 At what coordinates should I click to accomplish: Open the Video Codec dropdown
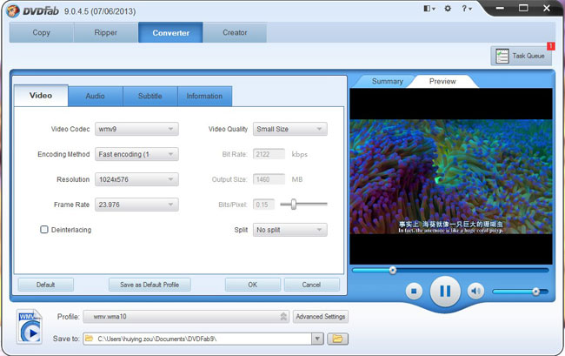[x=136, y=129]
